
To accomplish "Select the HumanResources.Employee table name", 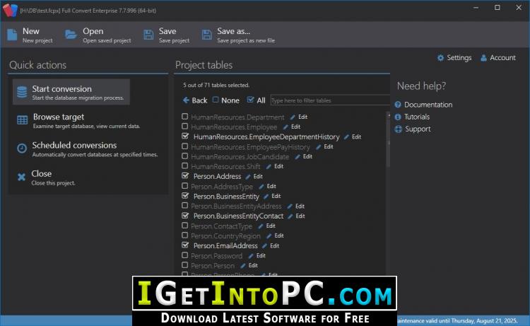I will click(234, 127).
